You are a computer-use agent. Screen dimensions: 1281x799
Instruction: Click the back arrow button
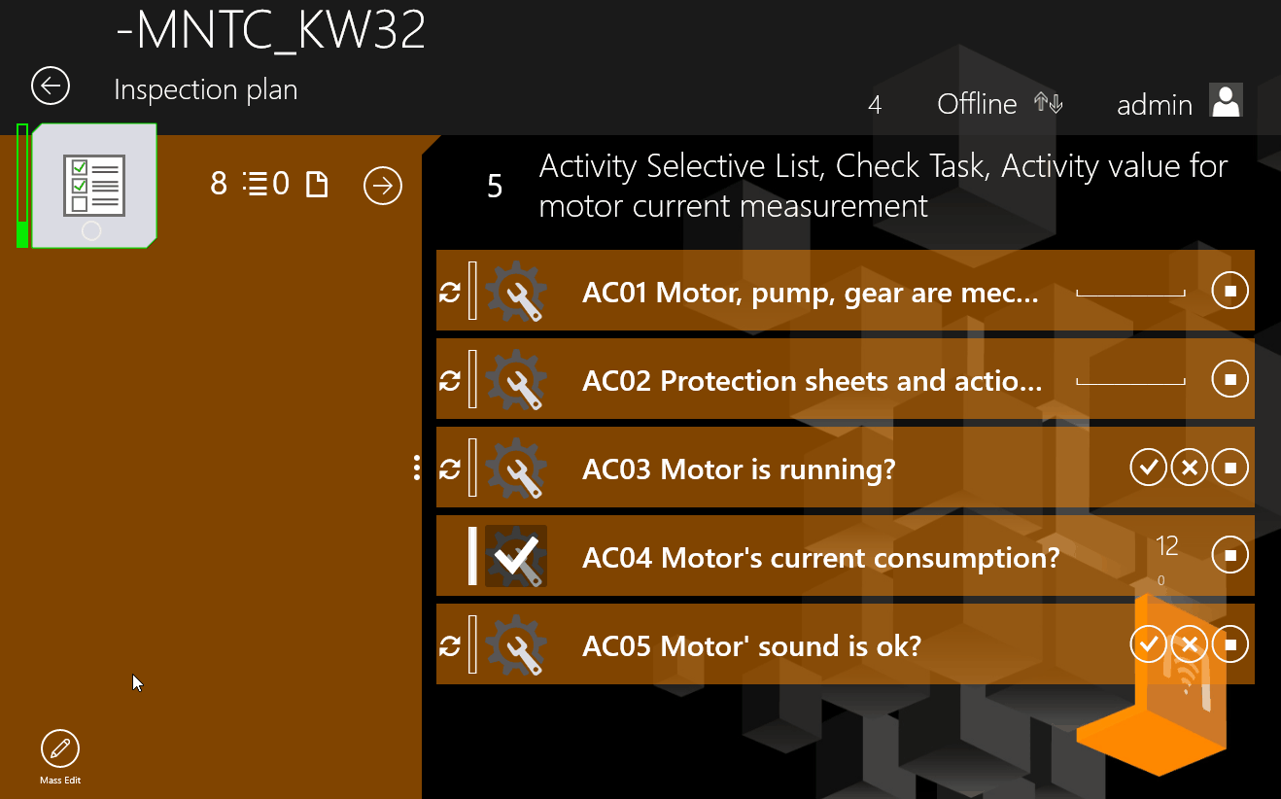(x=51, y=86)
